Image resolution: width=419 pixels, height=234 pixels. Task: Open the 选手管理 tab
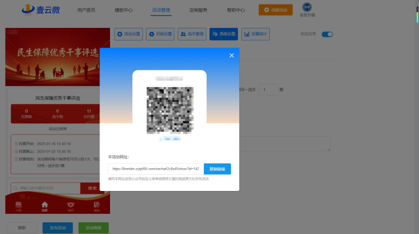tap(192, 34)
